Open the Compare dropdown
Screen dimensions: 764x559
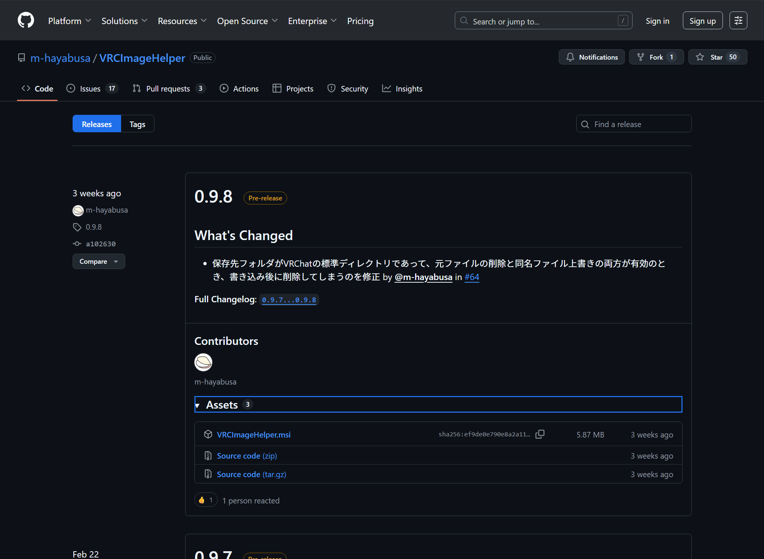click(x=99, y=261)
